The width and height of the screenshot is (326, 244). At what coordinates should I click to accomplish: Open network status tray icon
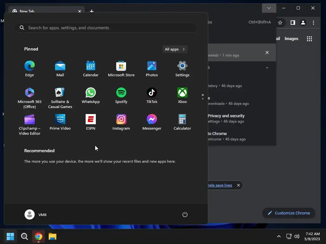289,236
